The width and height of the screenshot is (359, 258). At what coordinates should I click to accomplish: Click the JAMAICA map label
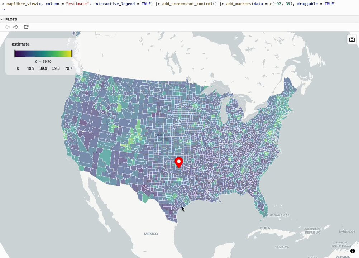(x=282, y=247)
